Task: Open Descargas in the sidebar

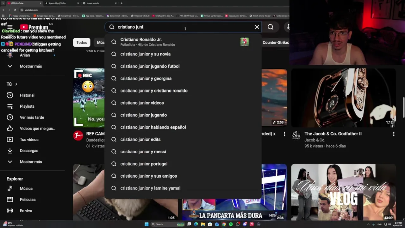Action: click(29, 151)
